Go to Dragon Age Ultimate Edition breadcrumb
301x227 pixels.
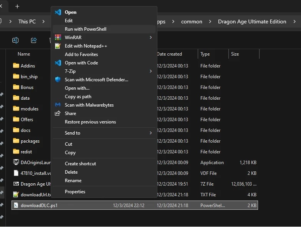252,21
